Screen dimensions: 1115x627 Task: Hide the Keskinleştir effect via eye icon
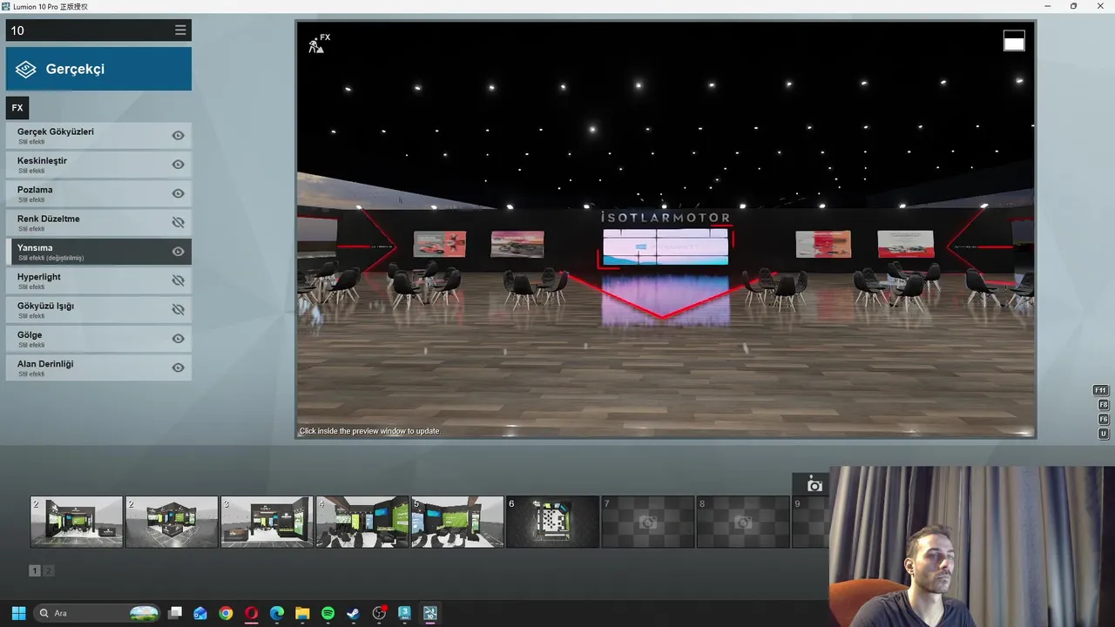[x=178, y=165]
